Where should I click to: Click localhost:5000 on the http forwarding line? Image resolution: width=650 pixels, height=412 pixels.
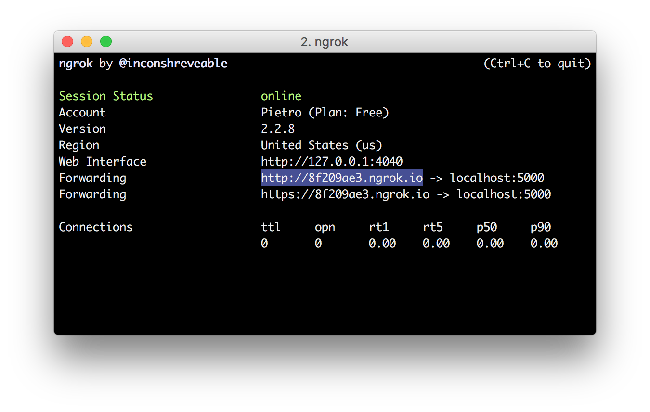[x=497, y=178]
